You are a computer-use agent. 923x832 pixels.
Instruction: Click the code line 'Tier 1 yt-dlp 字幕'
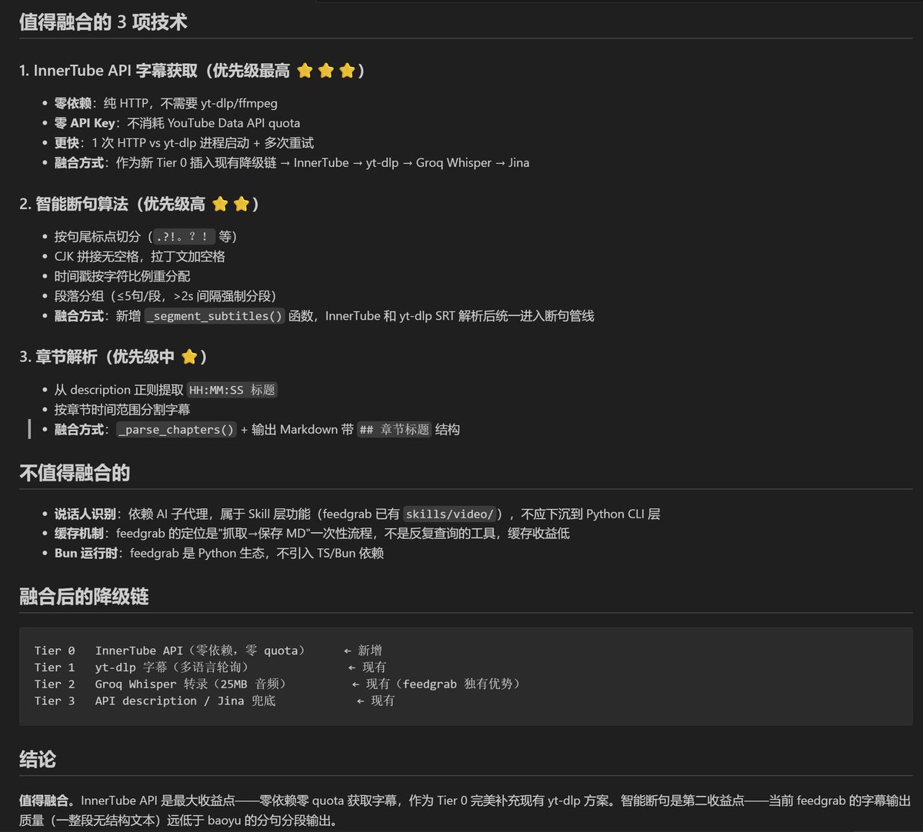coord(210,667)
